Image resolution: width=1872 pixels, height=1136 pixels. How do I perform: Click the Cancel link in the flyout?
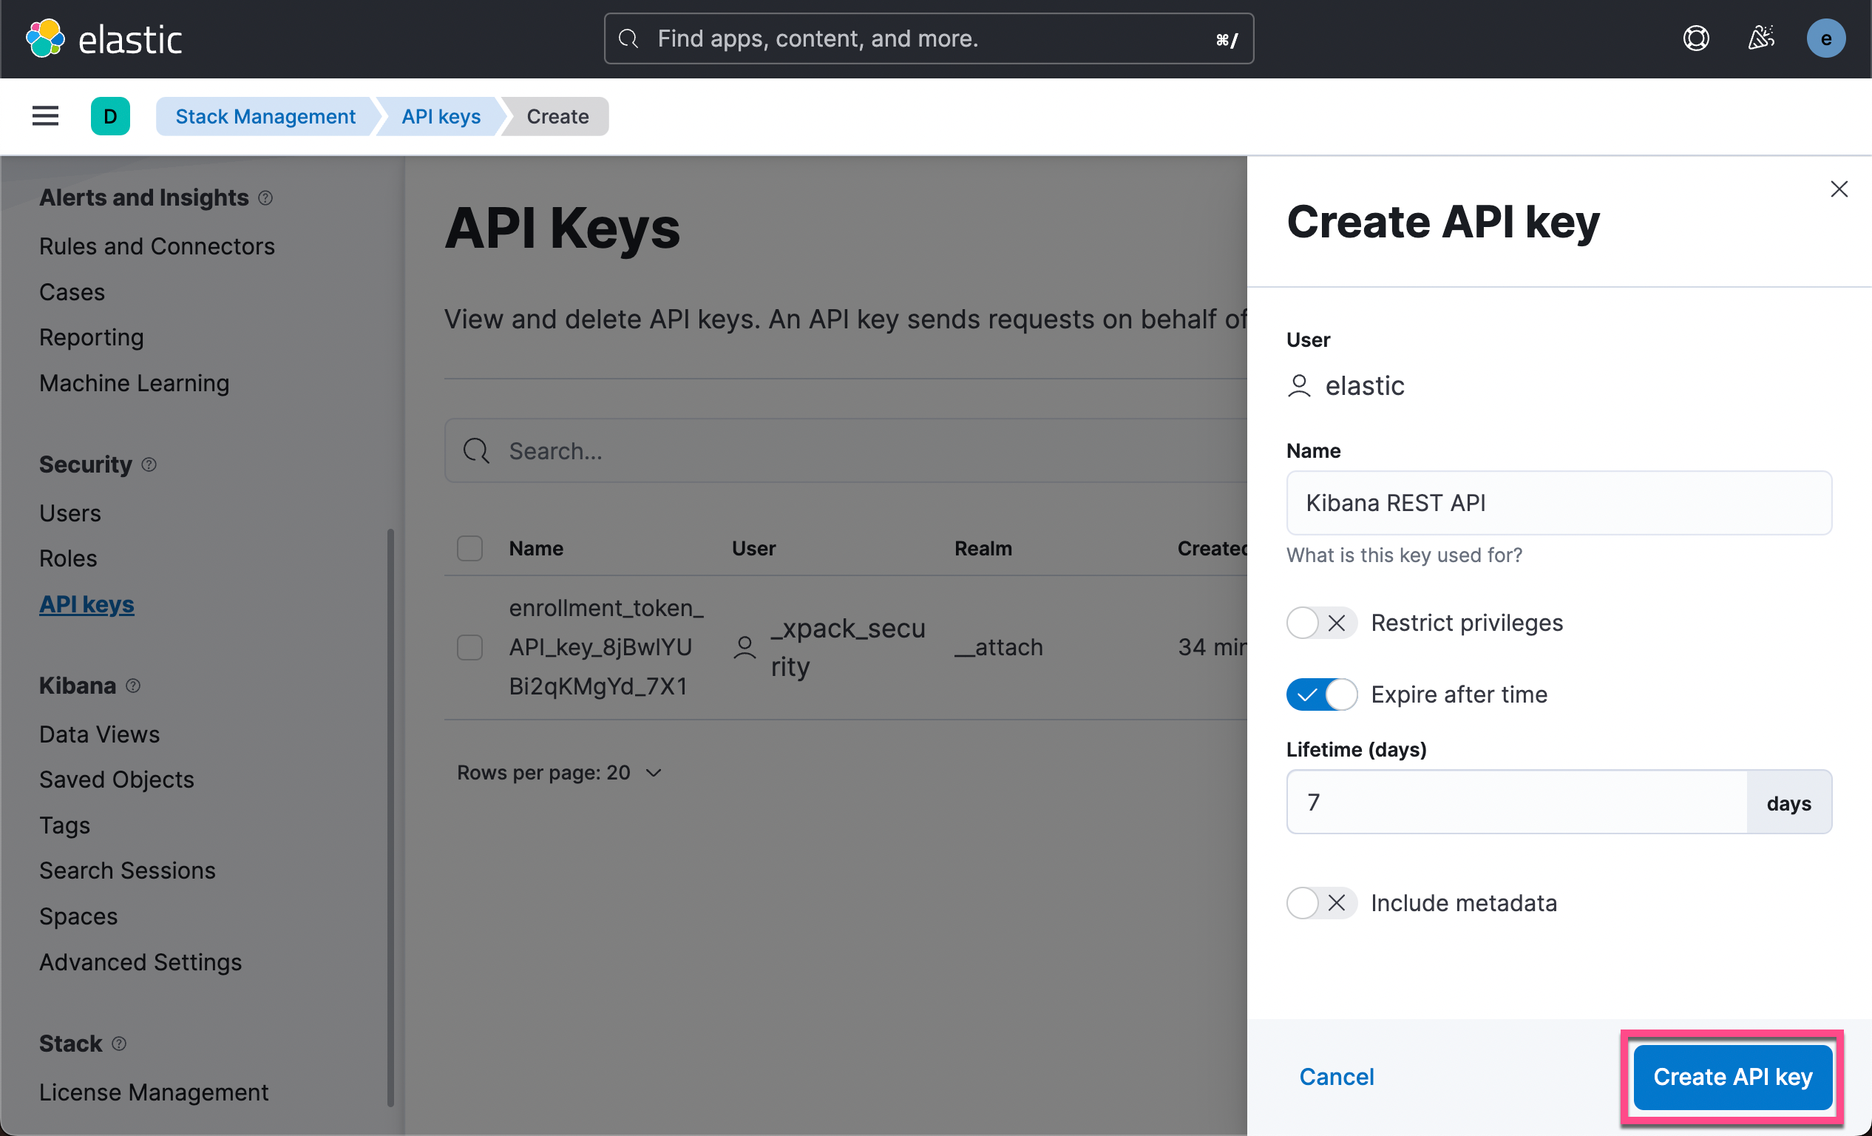click(1337, 1077)
